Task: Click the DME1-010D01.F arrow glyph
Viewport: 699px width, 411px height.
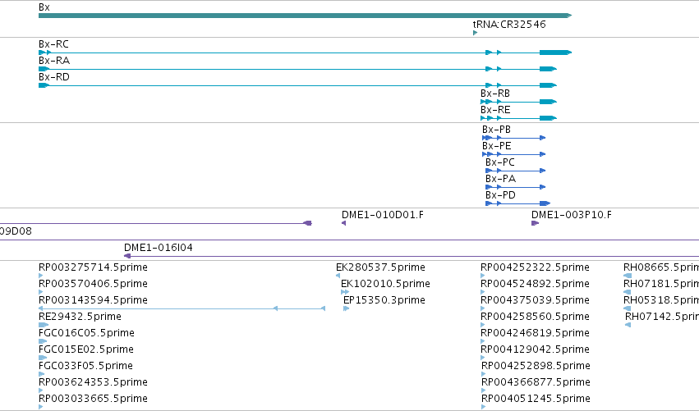Action: click(x=343, y=223)
